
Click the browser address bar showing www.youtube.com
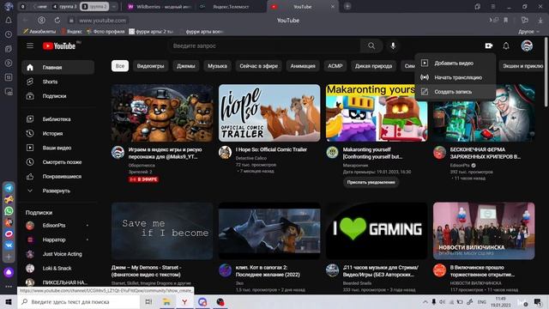102,21
